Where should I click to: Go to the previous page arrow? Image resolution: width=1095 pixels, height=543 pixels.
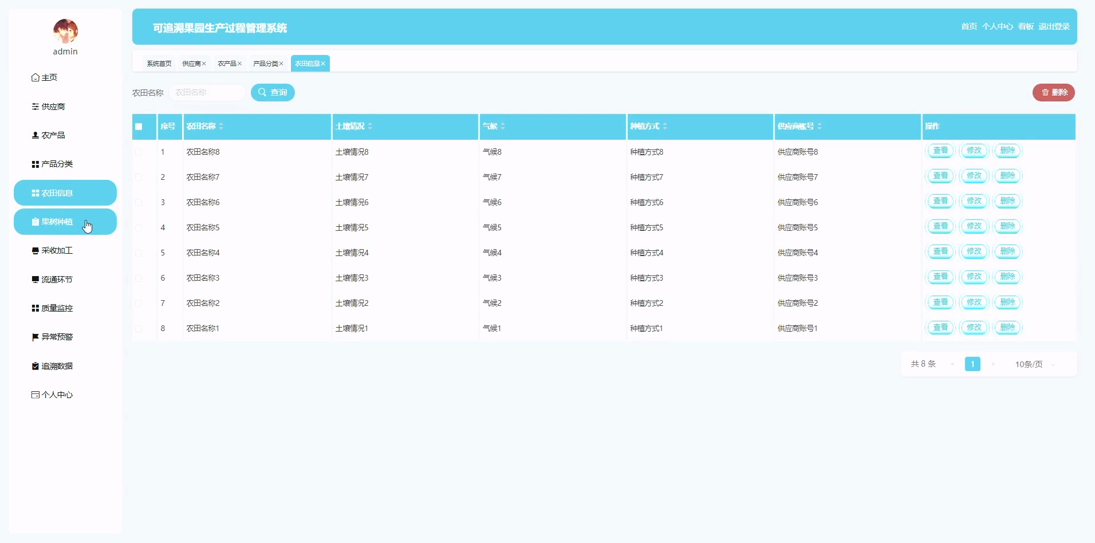pyautogui.click(x=952, y=364)
